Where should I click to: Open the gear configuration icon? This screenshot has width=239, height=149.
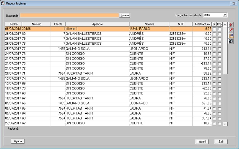pos(231,41)
